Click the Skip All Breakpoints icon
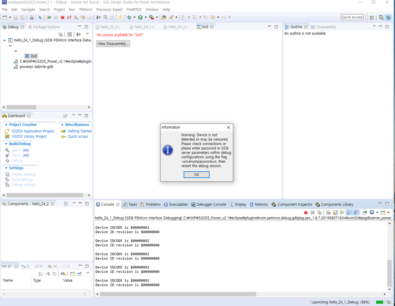 click(x=40, y=17)
